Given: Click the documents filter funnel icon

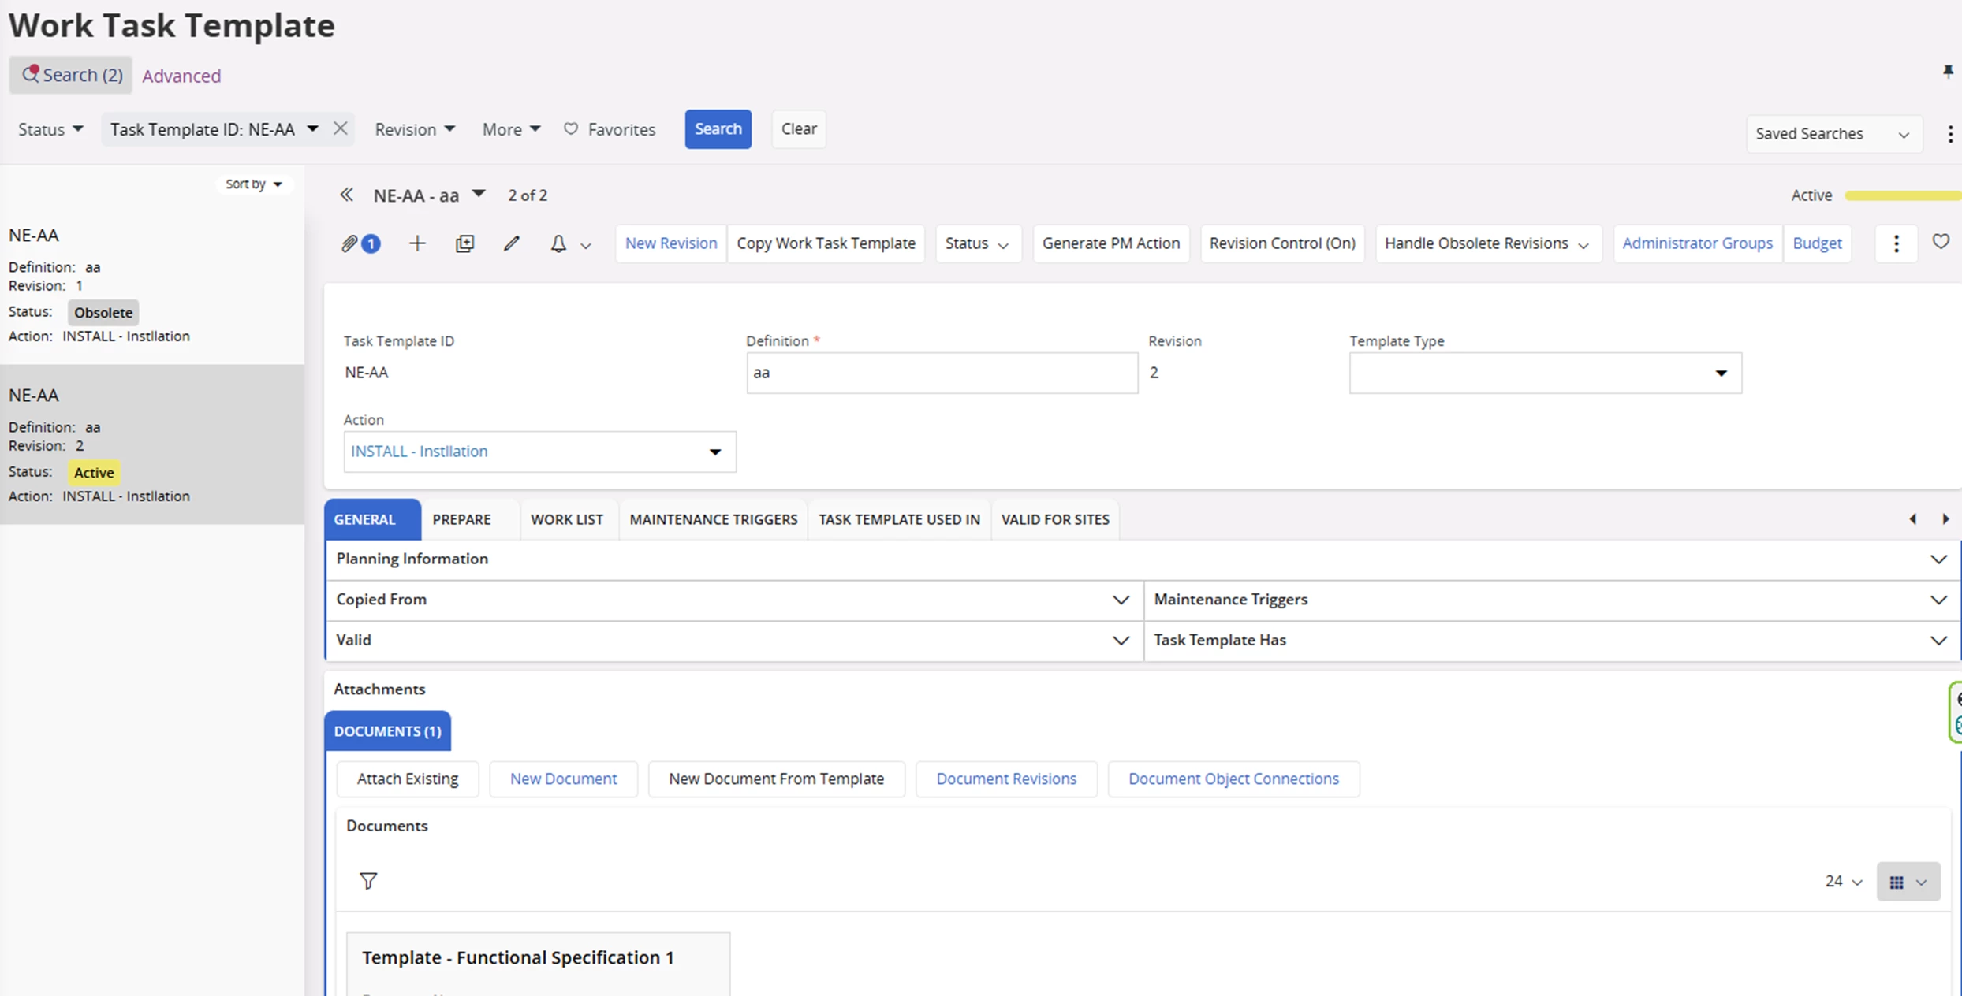Looking at the screenshot, I should (x=368, y=880).
